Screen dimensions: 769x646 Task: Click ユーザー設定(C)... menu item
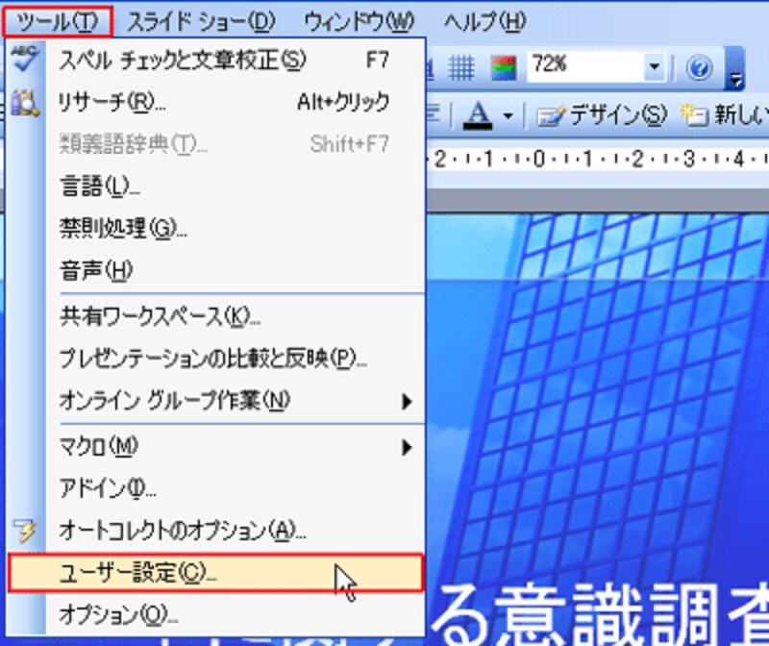(x=215, y=572)
